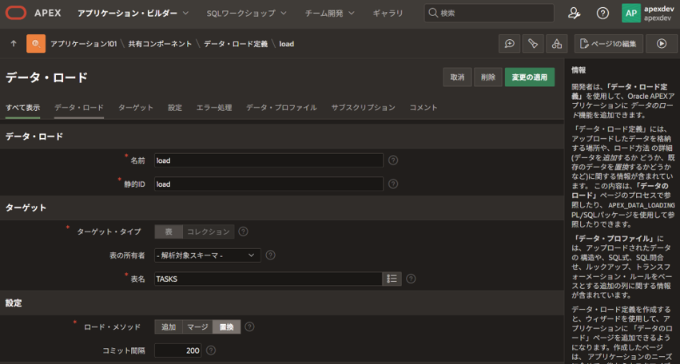Show help for 名前 field
Screen dimensions: 680x364
tap(393, 160)
